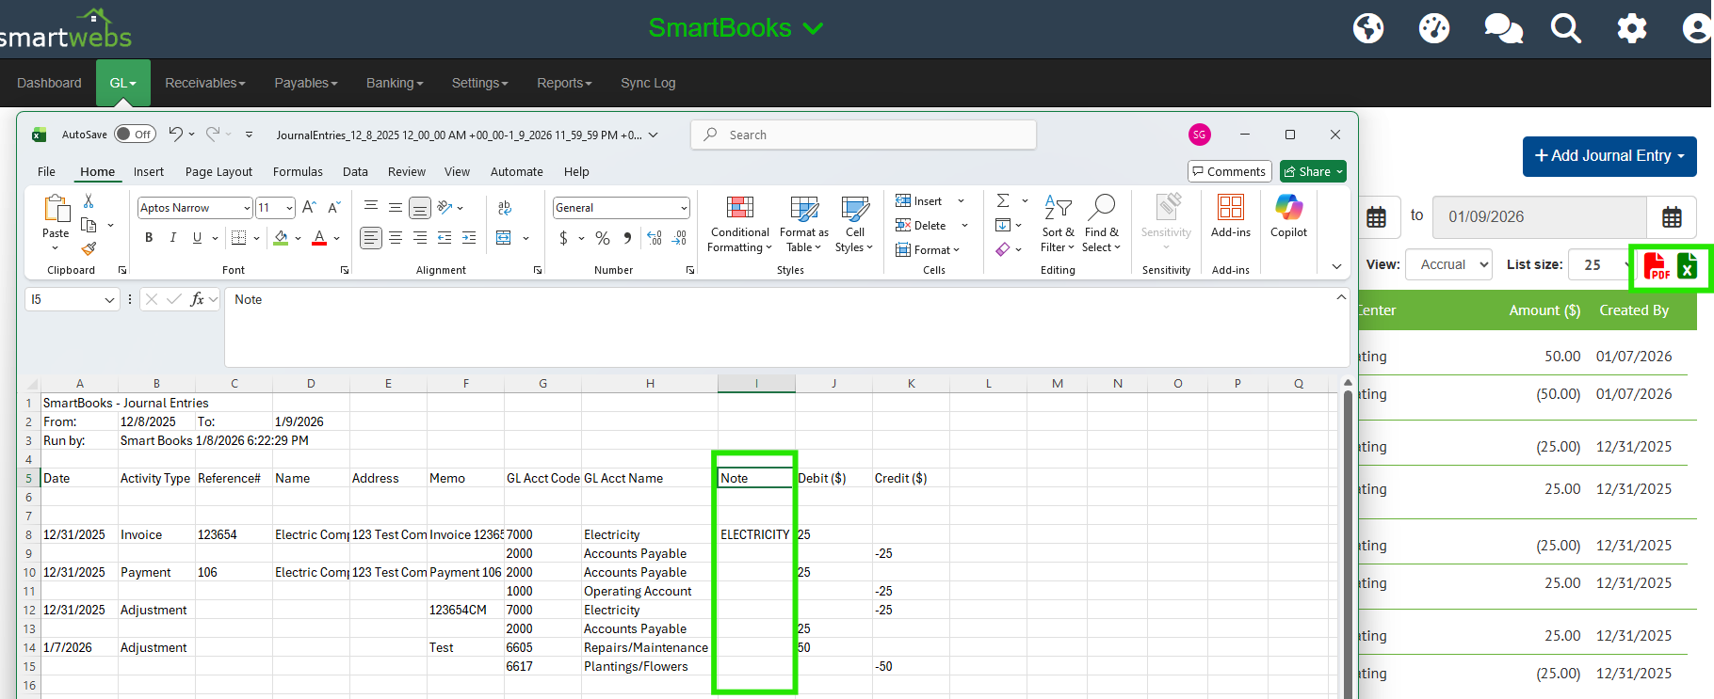Click the Excel Search box

pos(864,135)
